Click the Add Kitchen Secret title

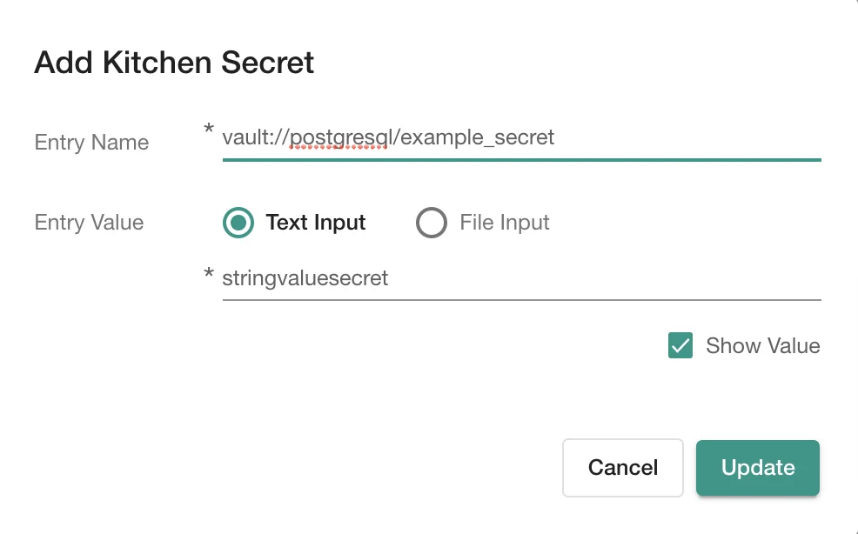click(173, 62)
